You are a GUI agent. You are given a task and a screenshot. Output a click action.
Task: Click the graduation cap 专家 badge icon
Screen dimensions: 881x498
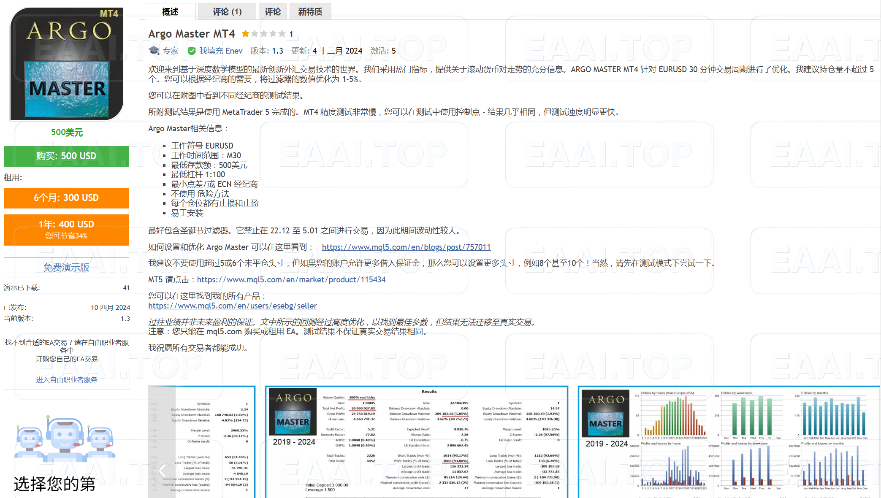click(x=154, y=50)
